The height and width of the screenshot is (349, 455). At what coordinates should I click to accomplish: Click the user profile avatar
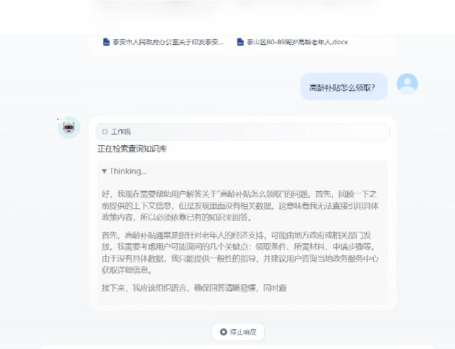tap(407, 84)
